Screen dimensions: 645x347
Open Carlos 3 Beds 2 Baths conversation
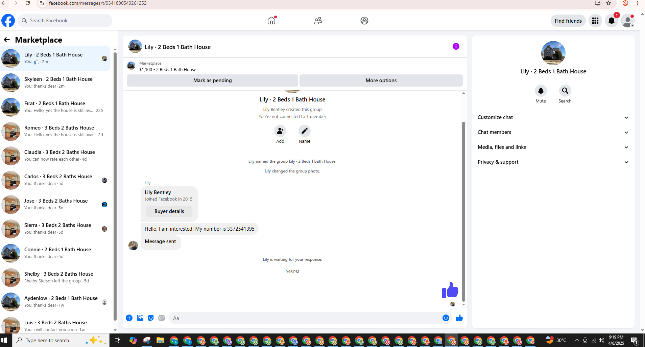(x=55, y=180)
